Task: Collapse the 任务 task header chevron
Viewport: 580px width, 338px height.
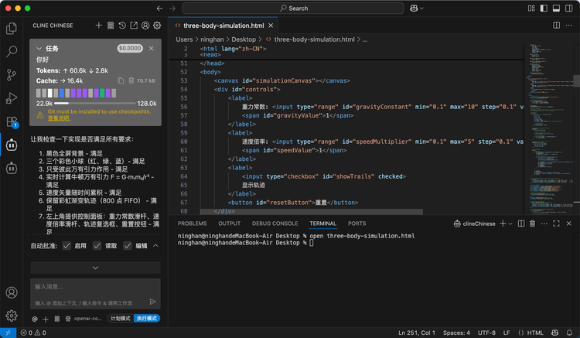Action: [x=39, y=49]
